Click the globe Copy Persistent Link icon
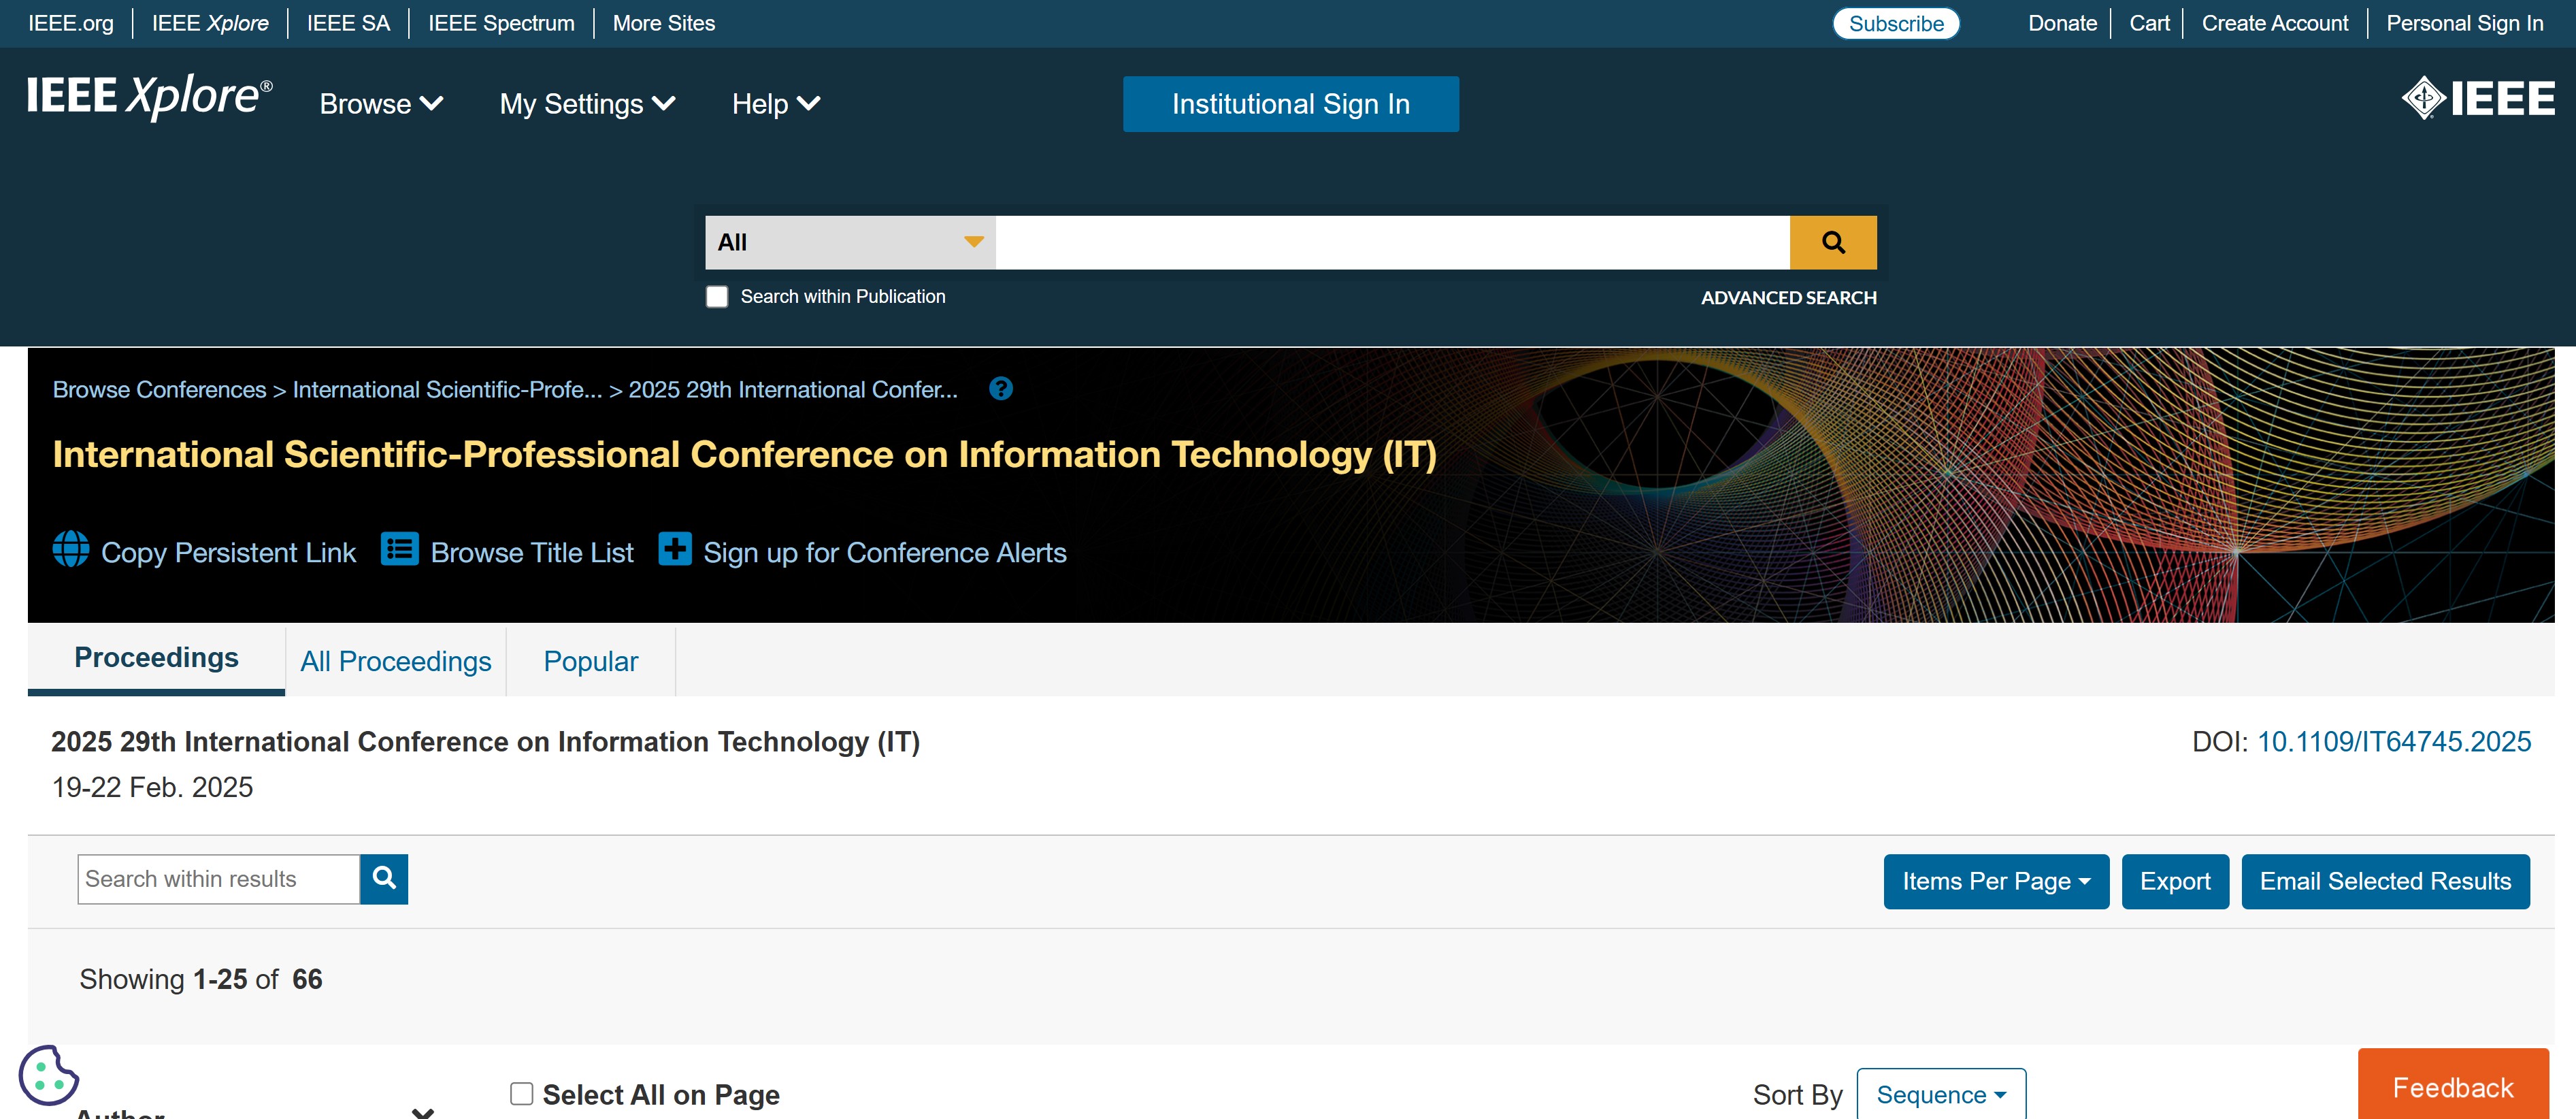 [x=71, y=550]
